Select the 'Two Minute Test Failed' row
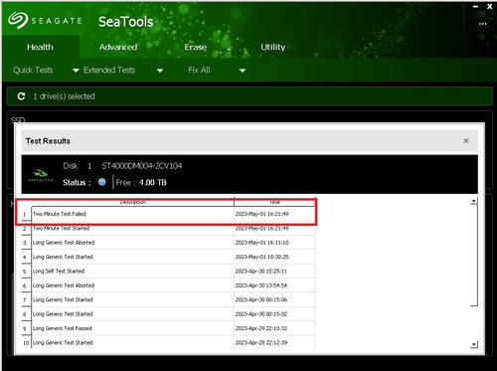Screen dimensions: 497x371 click(168, 214)
